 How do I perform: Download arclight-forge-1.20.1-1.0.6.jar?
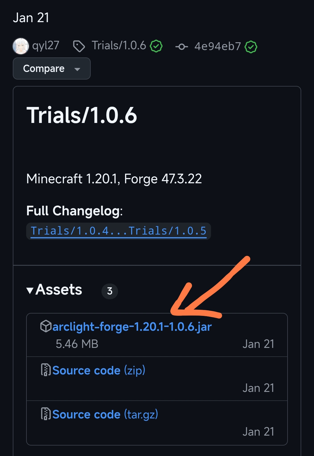coord(132,327)
